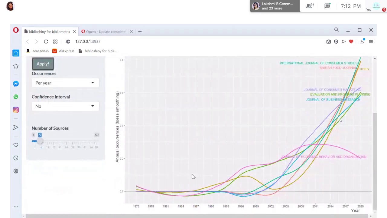
Task: Expand the Occurrences Per year dropdown
Action: (65, 83)
